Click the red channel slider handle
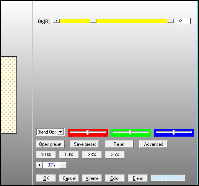 coord(88,132)
